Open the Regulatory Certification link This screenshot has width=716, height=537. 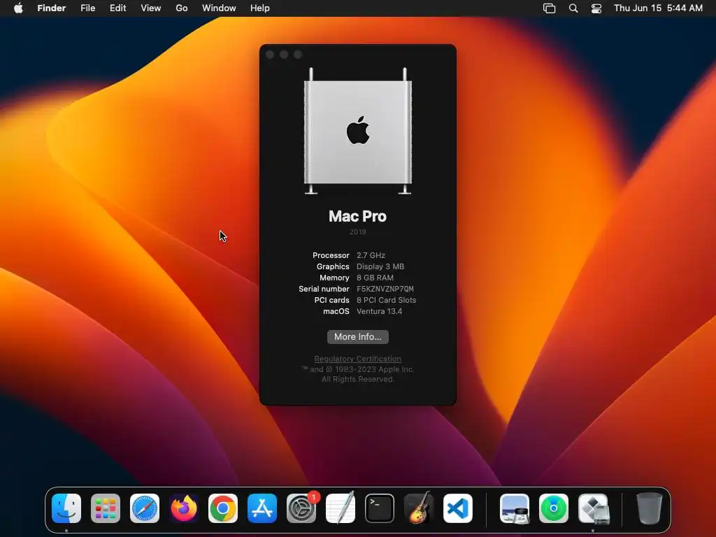tap(357, 359)
